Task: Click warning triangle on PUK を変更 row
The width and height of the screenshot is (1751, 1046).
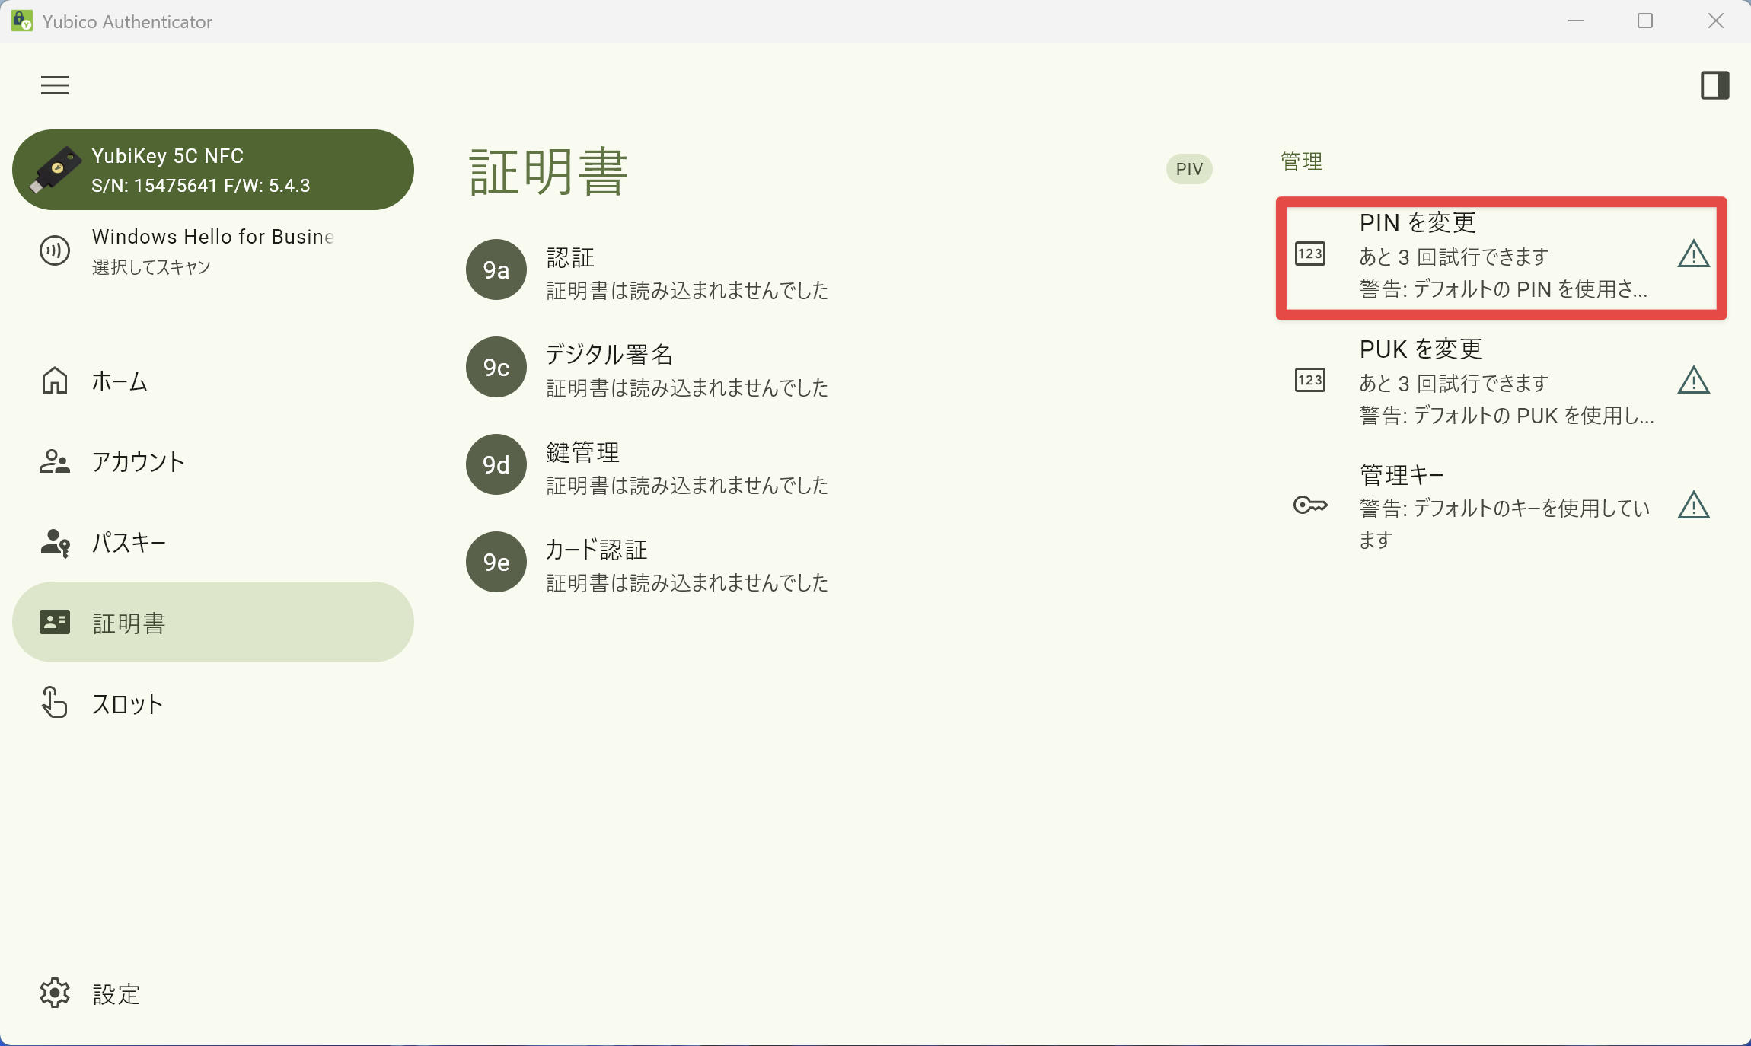Action: [1694, 381]
